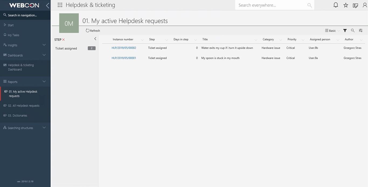The image size is (368, 187).
Task: Click the favorites star icon
Action: pos(346,5)
